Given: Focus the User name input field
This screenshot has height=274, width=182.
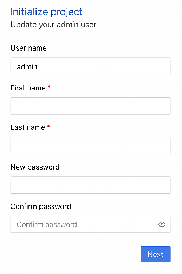Looking at the screenshot, I should click(x=90, y=66).
